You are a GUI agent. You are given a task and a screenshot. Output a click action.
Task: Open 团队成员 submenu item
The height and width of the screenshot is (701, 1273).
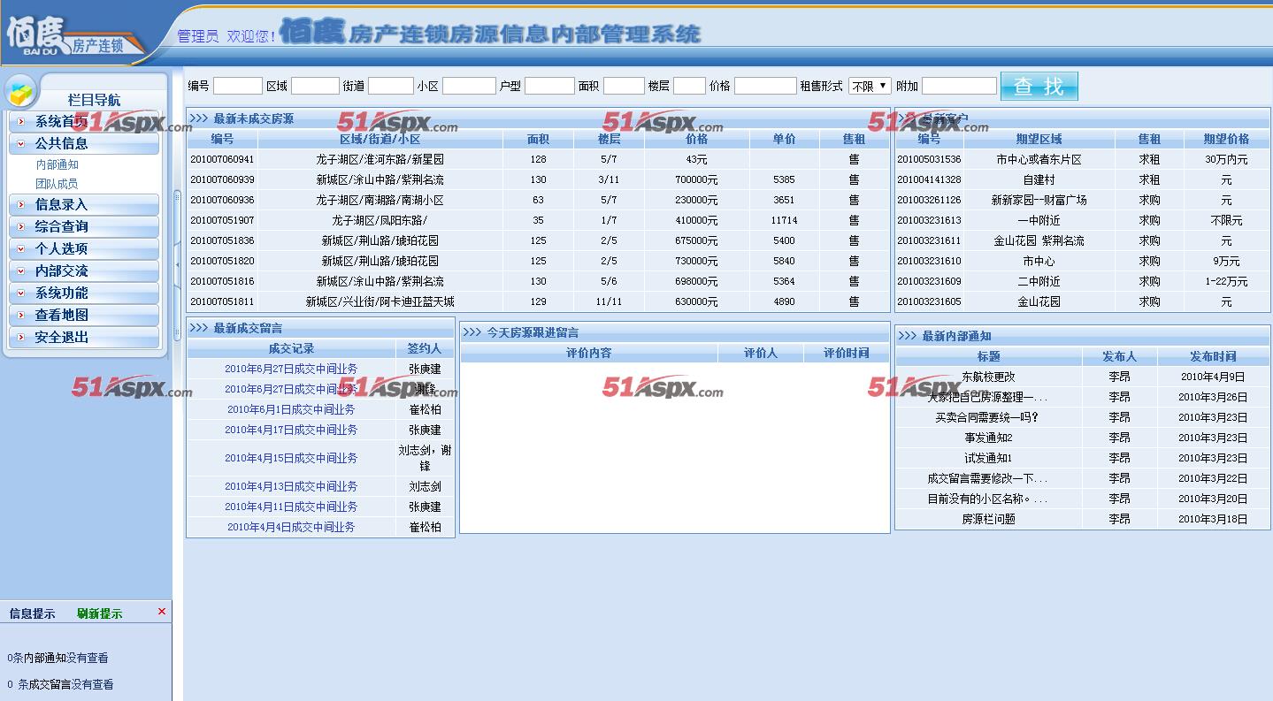point(58,184)
